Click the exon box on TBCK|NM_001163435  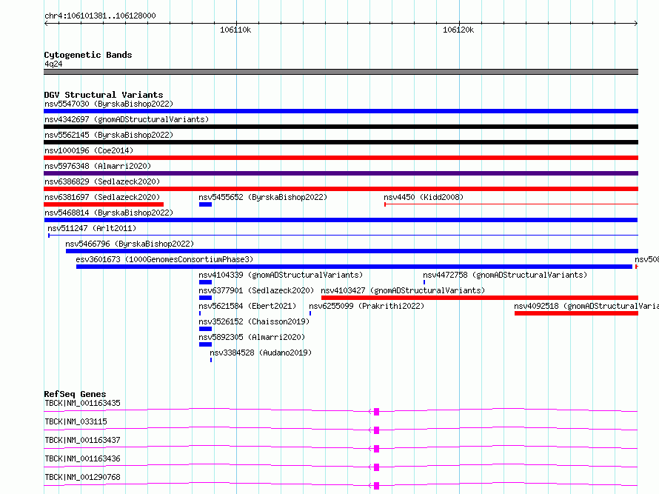[x=377, y=412]
